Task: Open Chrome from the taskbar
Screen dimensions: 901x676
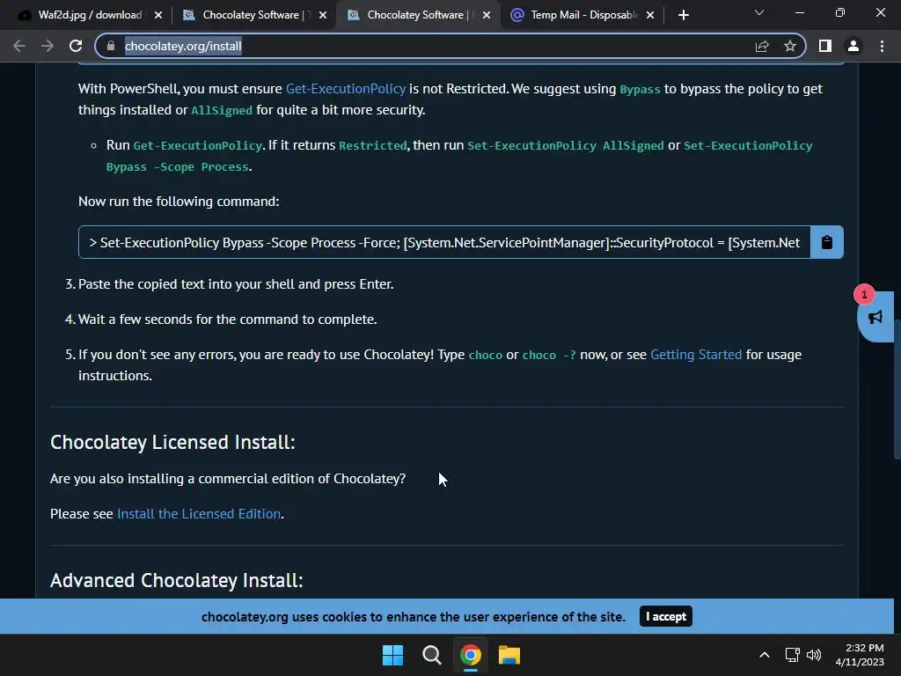Action: (470, 655)
